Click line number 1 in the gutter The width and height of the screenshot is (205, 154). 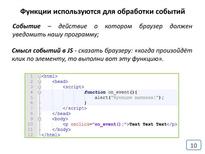click(x=31, y=76)
